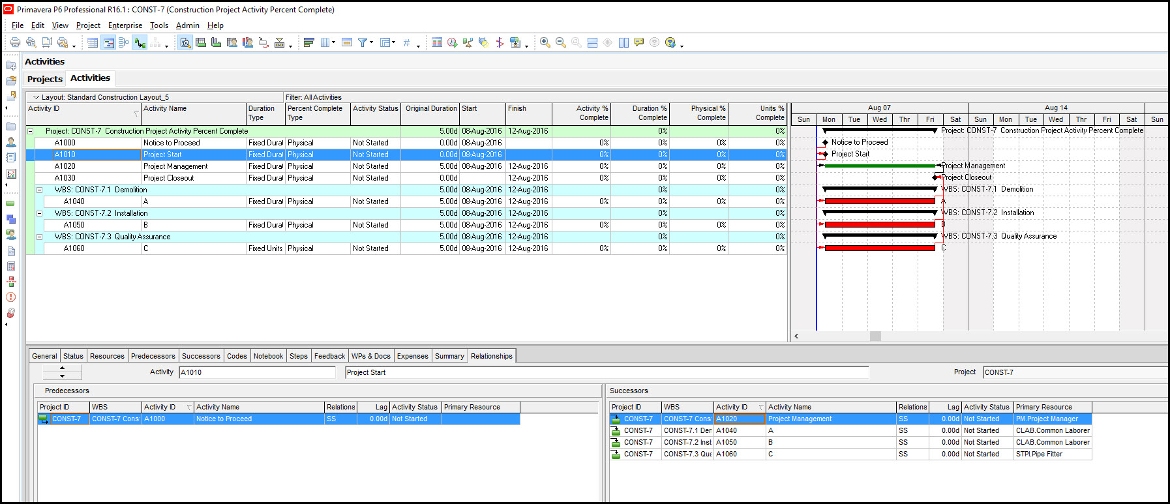Open Page Setup from the toolbar
Screen dimensions: 1170x504
pos(47,42)
